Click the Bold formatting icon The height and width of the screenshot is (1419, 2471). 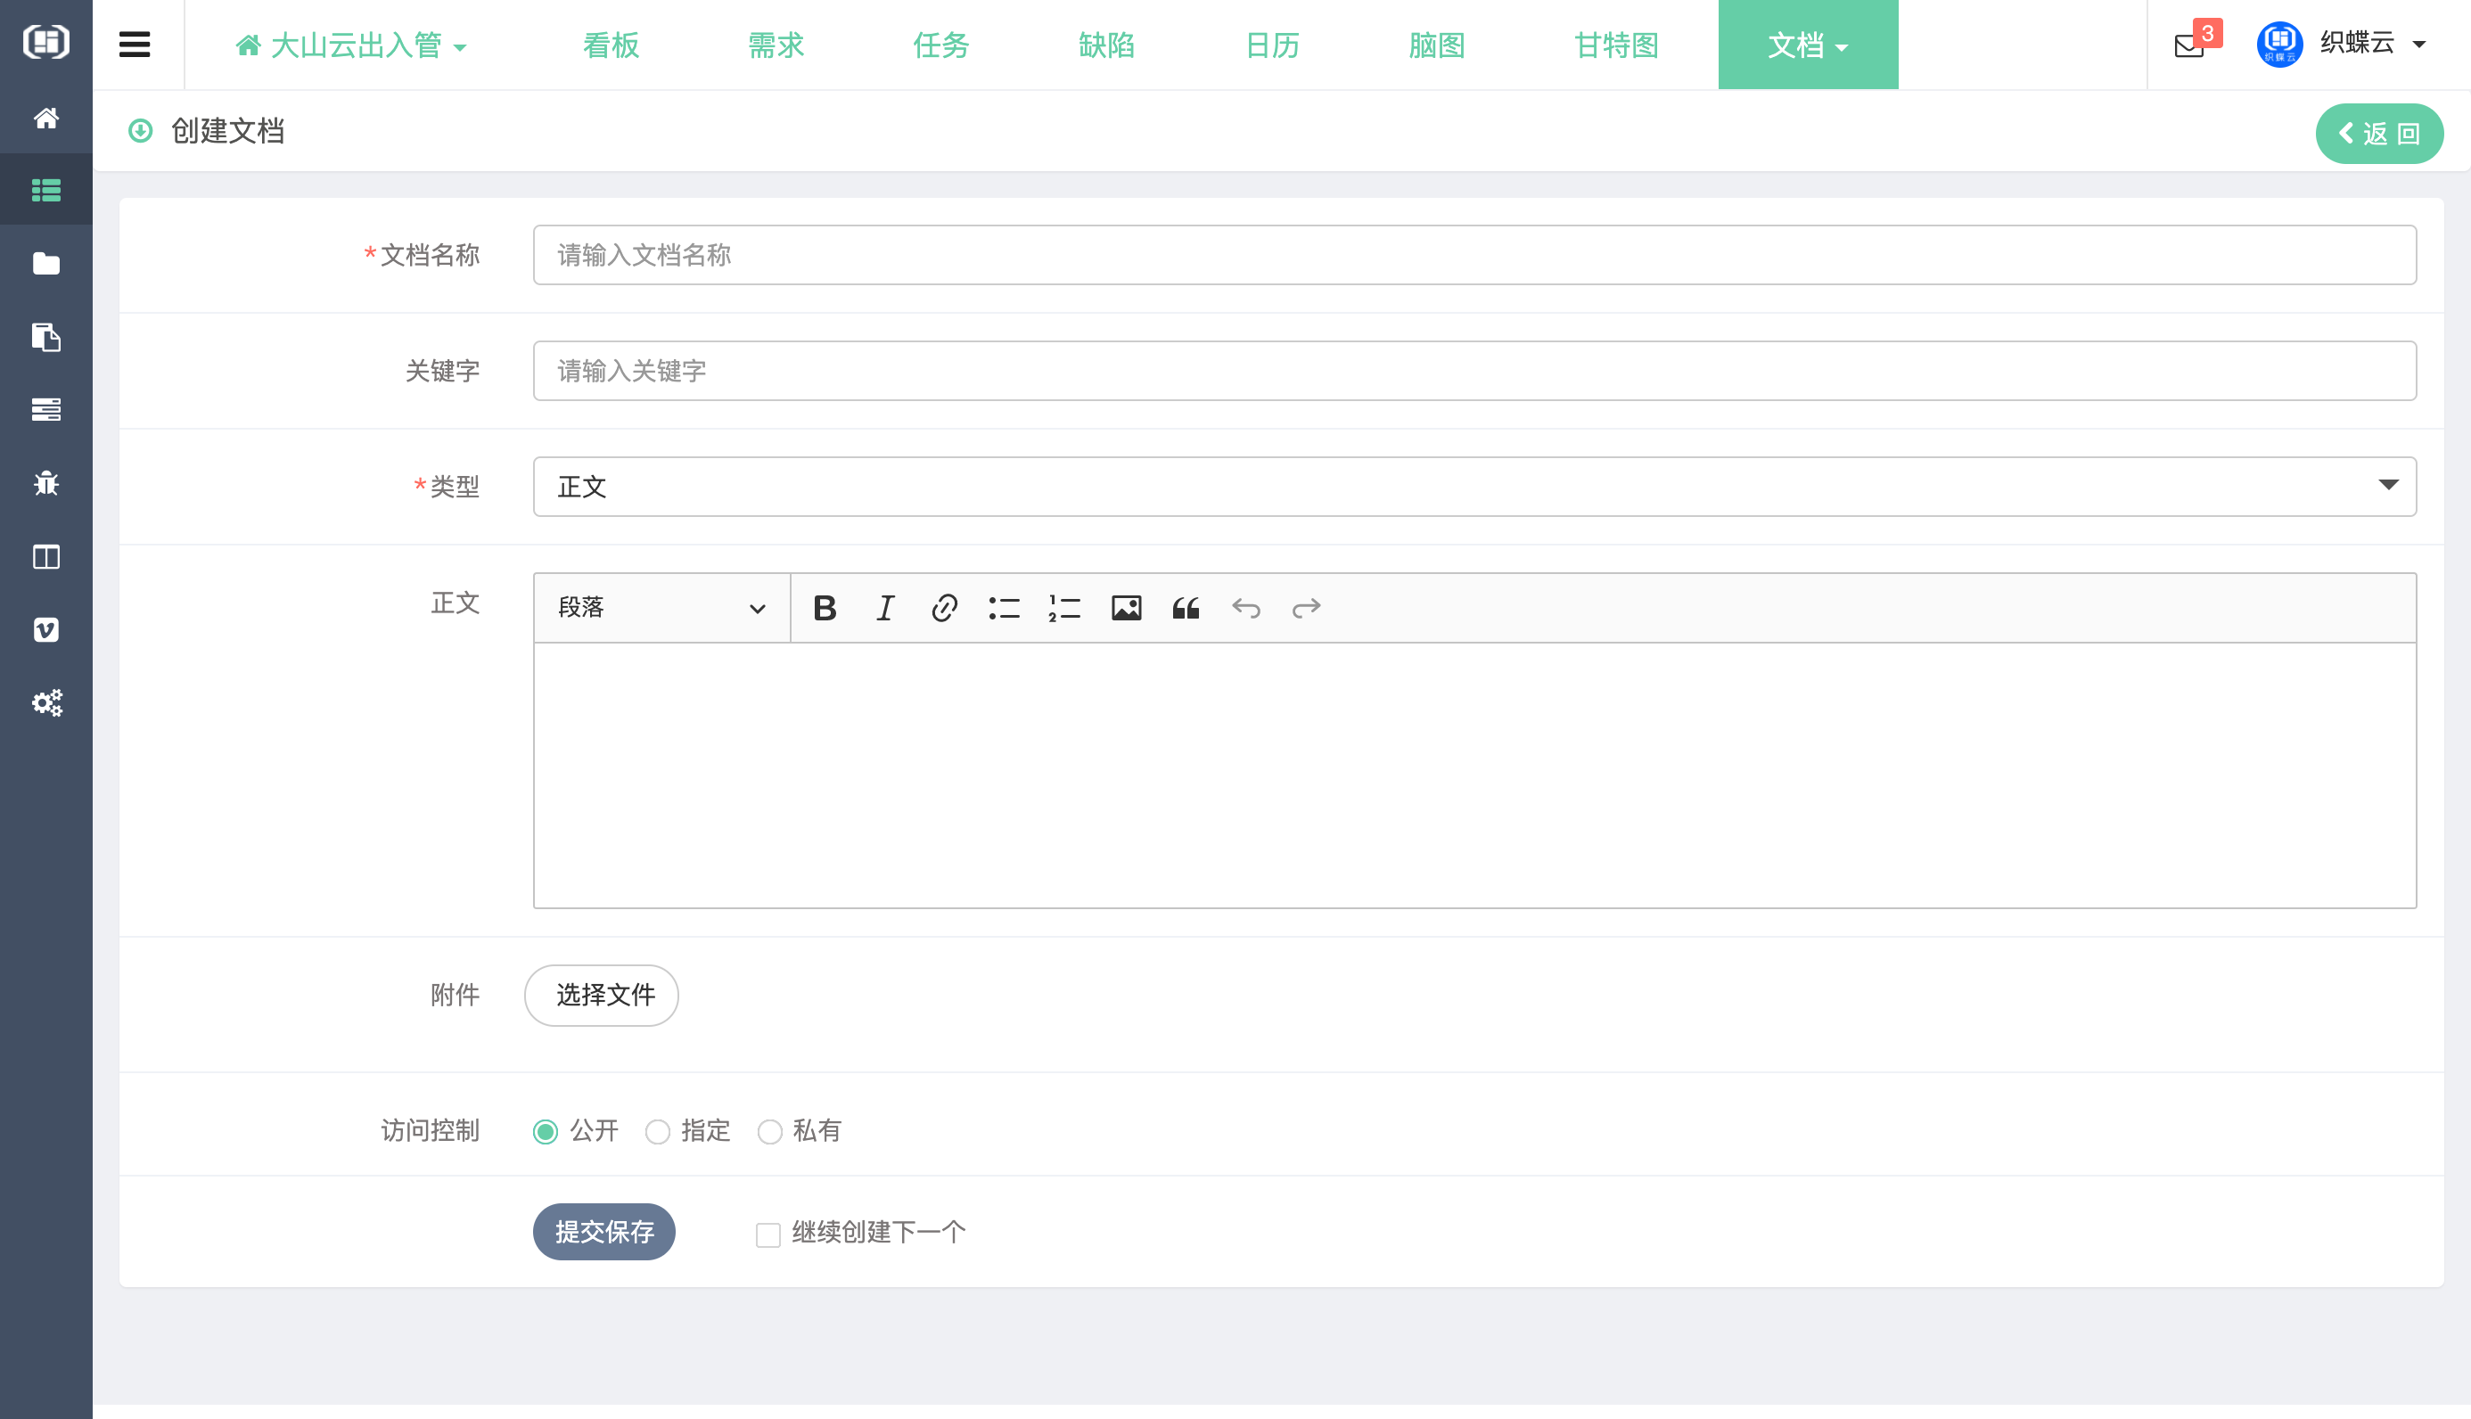825,608
